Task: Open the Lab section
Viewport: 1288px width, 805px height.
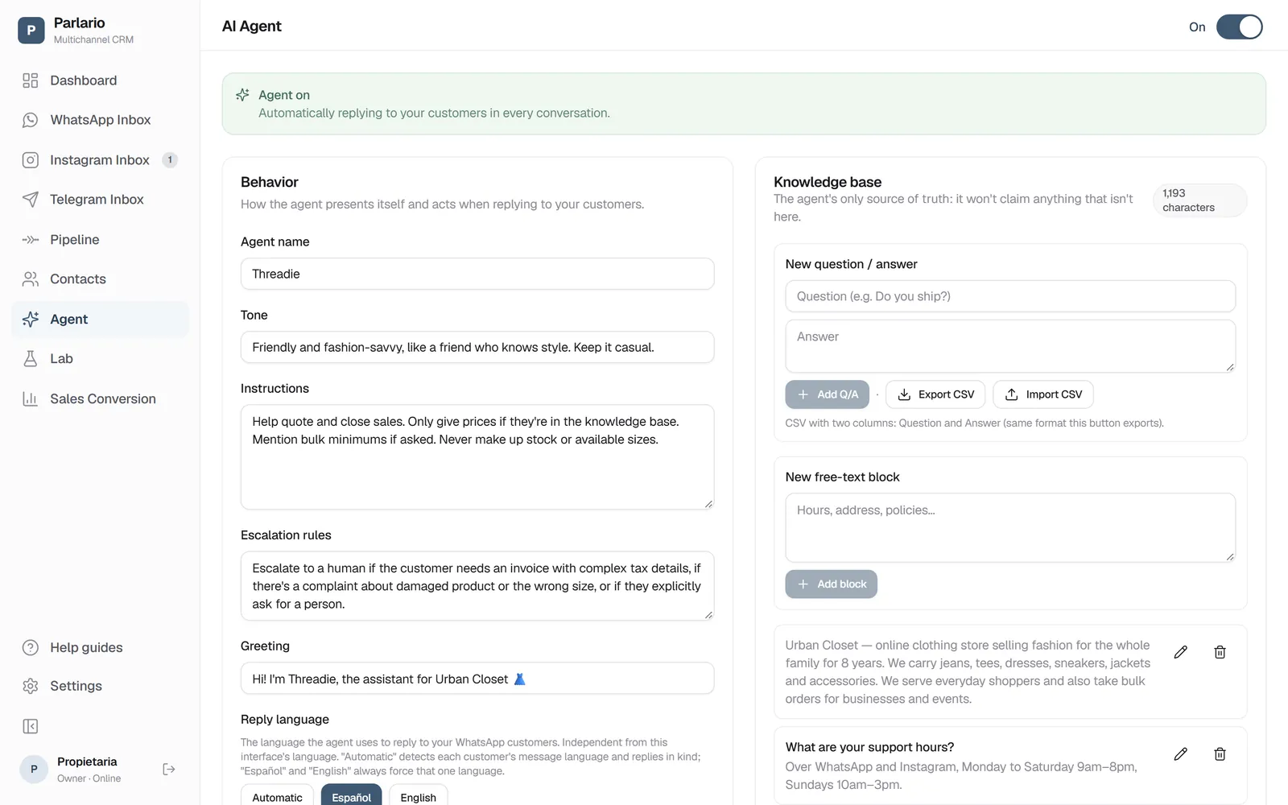Action: click(100, 359)
